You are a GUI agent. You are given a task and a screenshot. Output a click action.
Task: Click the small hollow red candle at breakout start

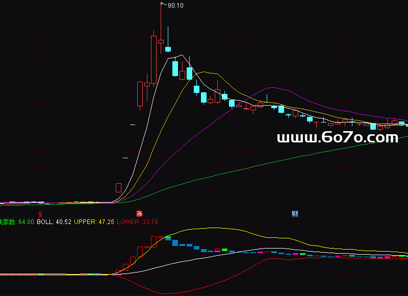pyautogui.click(x=118, y=188)
